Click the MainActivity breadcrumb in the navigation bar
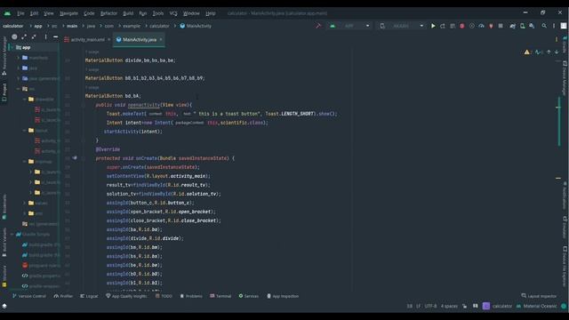The width and height of the screenshot is (569, 320). click(x=196, y=26)
